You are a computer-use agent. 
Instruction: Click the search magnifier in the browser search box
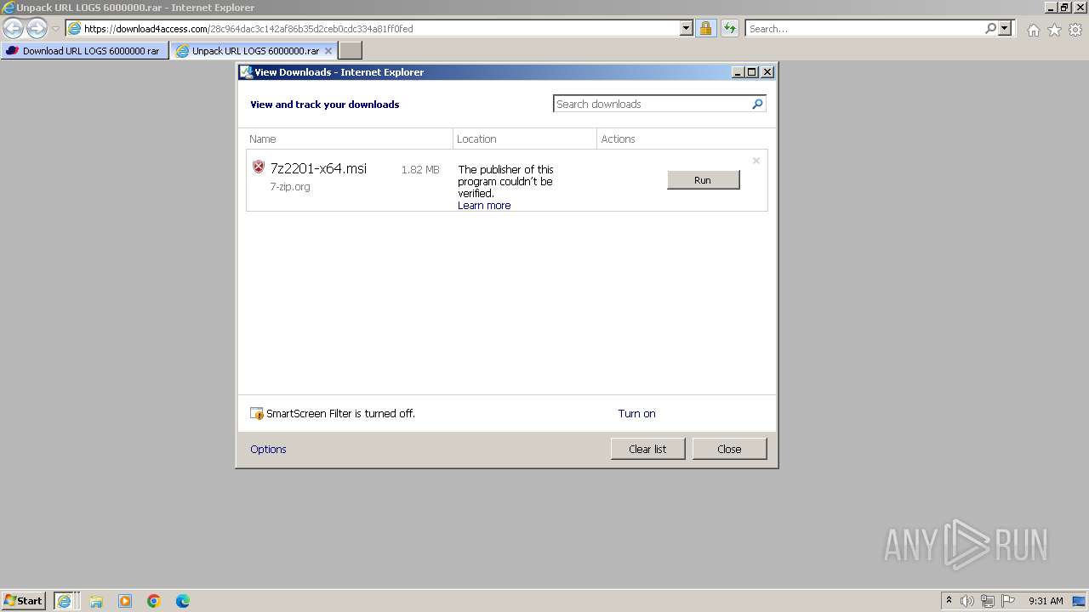990,28
